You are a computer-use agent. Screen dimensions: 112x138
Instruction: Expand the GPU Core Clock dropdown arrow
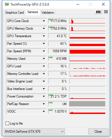point(44,21)
